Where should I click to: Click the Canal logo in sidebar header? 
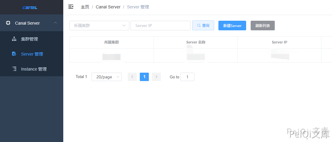[30, 8]
